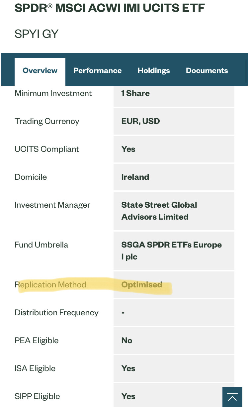Viewport: 249px width, 407px height.
Task: Click the State Street Global Advisors value
Action: pyautogui.click(x=159, y=211)
